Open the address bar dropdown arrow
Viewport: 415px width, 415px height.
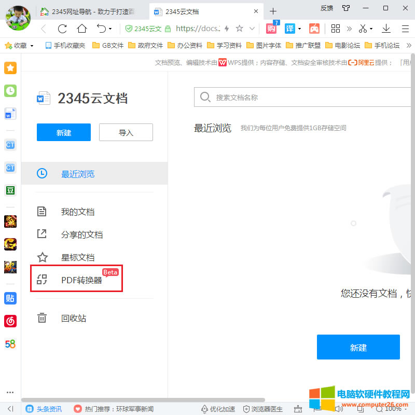[253, 29]
